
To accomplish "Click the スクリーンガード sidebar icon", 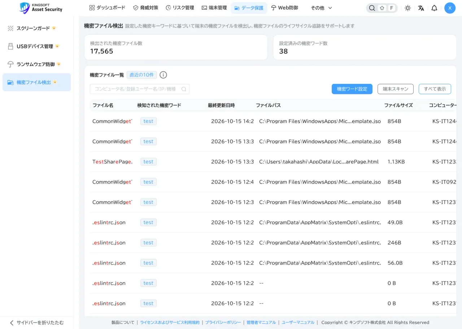I will pos(10,28).
